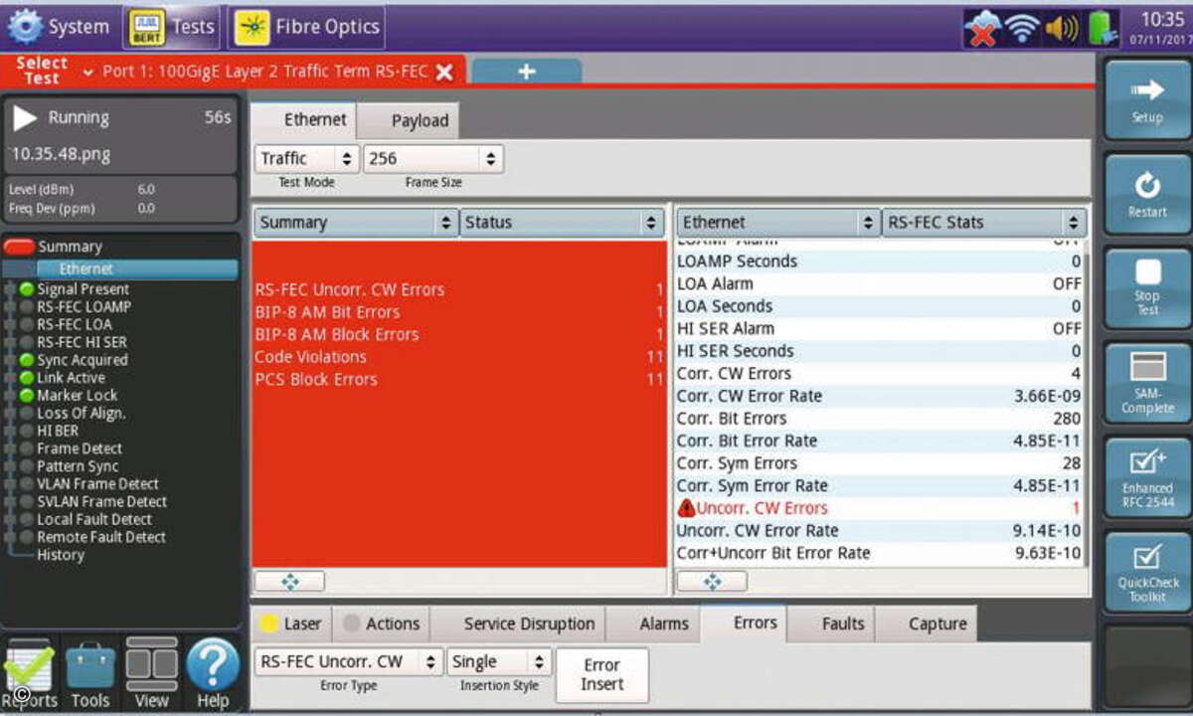Open the RS-FEC Stats dropdown
This screenshot has height=716, width=1193.
pyautogui.click(x=984, y=223)
